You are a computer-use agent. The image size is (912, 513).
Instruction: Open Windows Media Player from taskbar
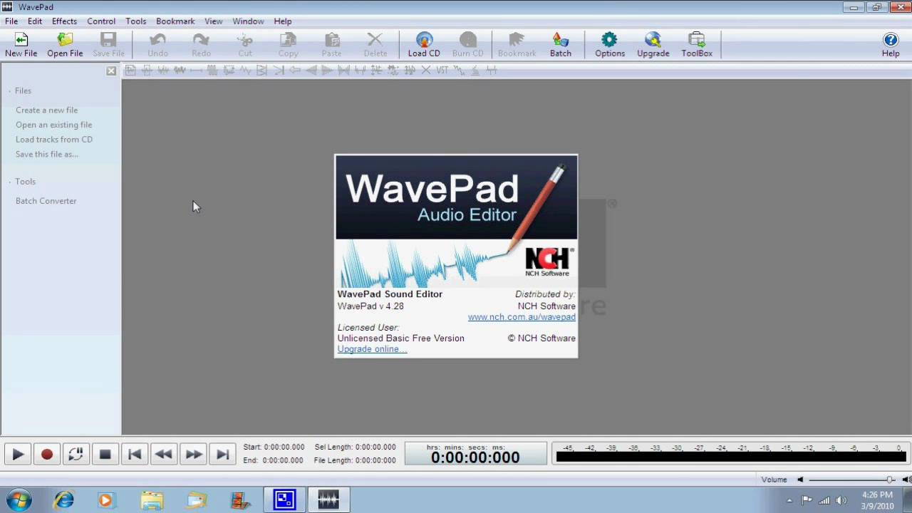105,500
